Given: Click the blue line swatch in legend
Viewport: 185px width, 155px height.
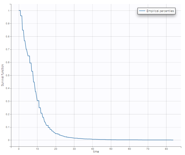Looking at the screenshot, I should (x=142, y=11).
